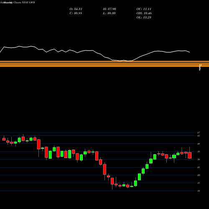The image size is (209, 209).
Task: Click the 40 price axis label
Action: (x=199, y=144)
